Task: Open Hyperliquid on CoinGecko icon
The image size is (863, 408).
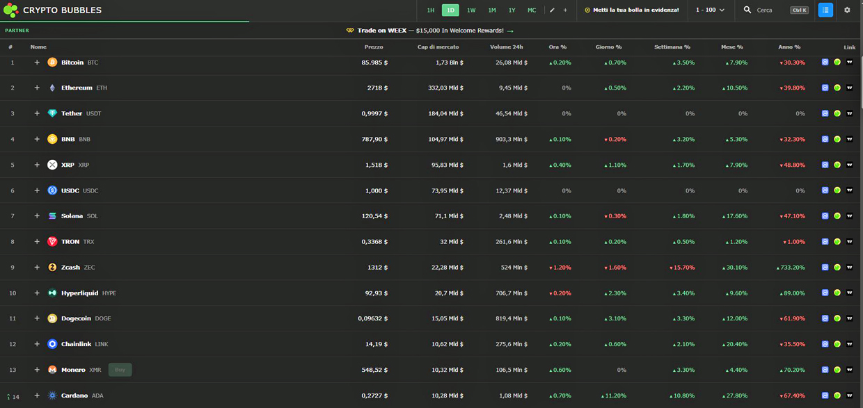Action: 837,293
